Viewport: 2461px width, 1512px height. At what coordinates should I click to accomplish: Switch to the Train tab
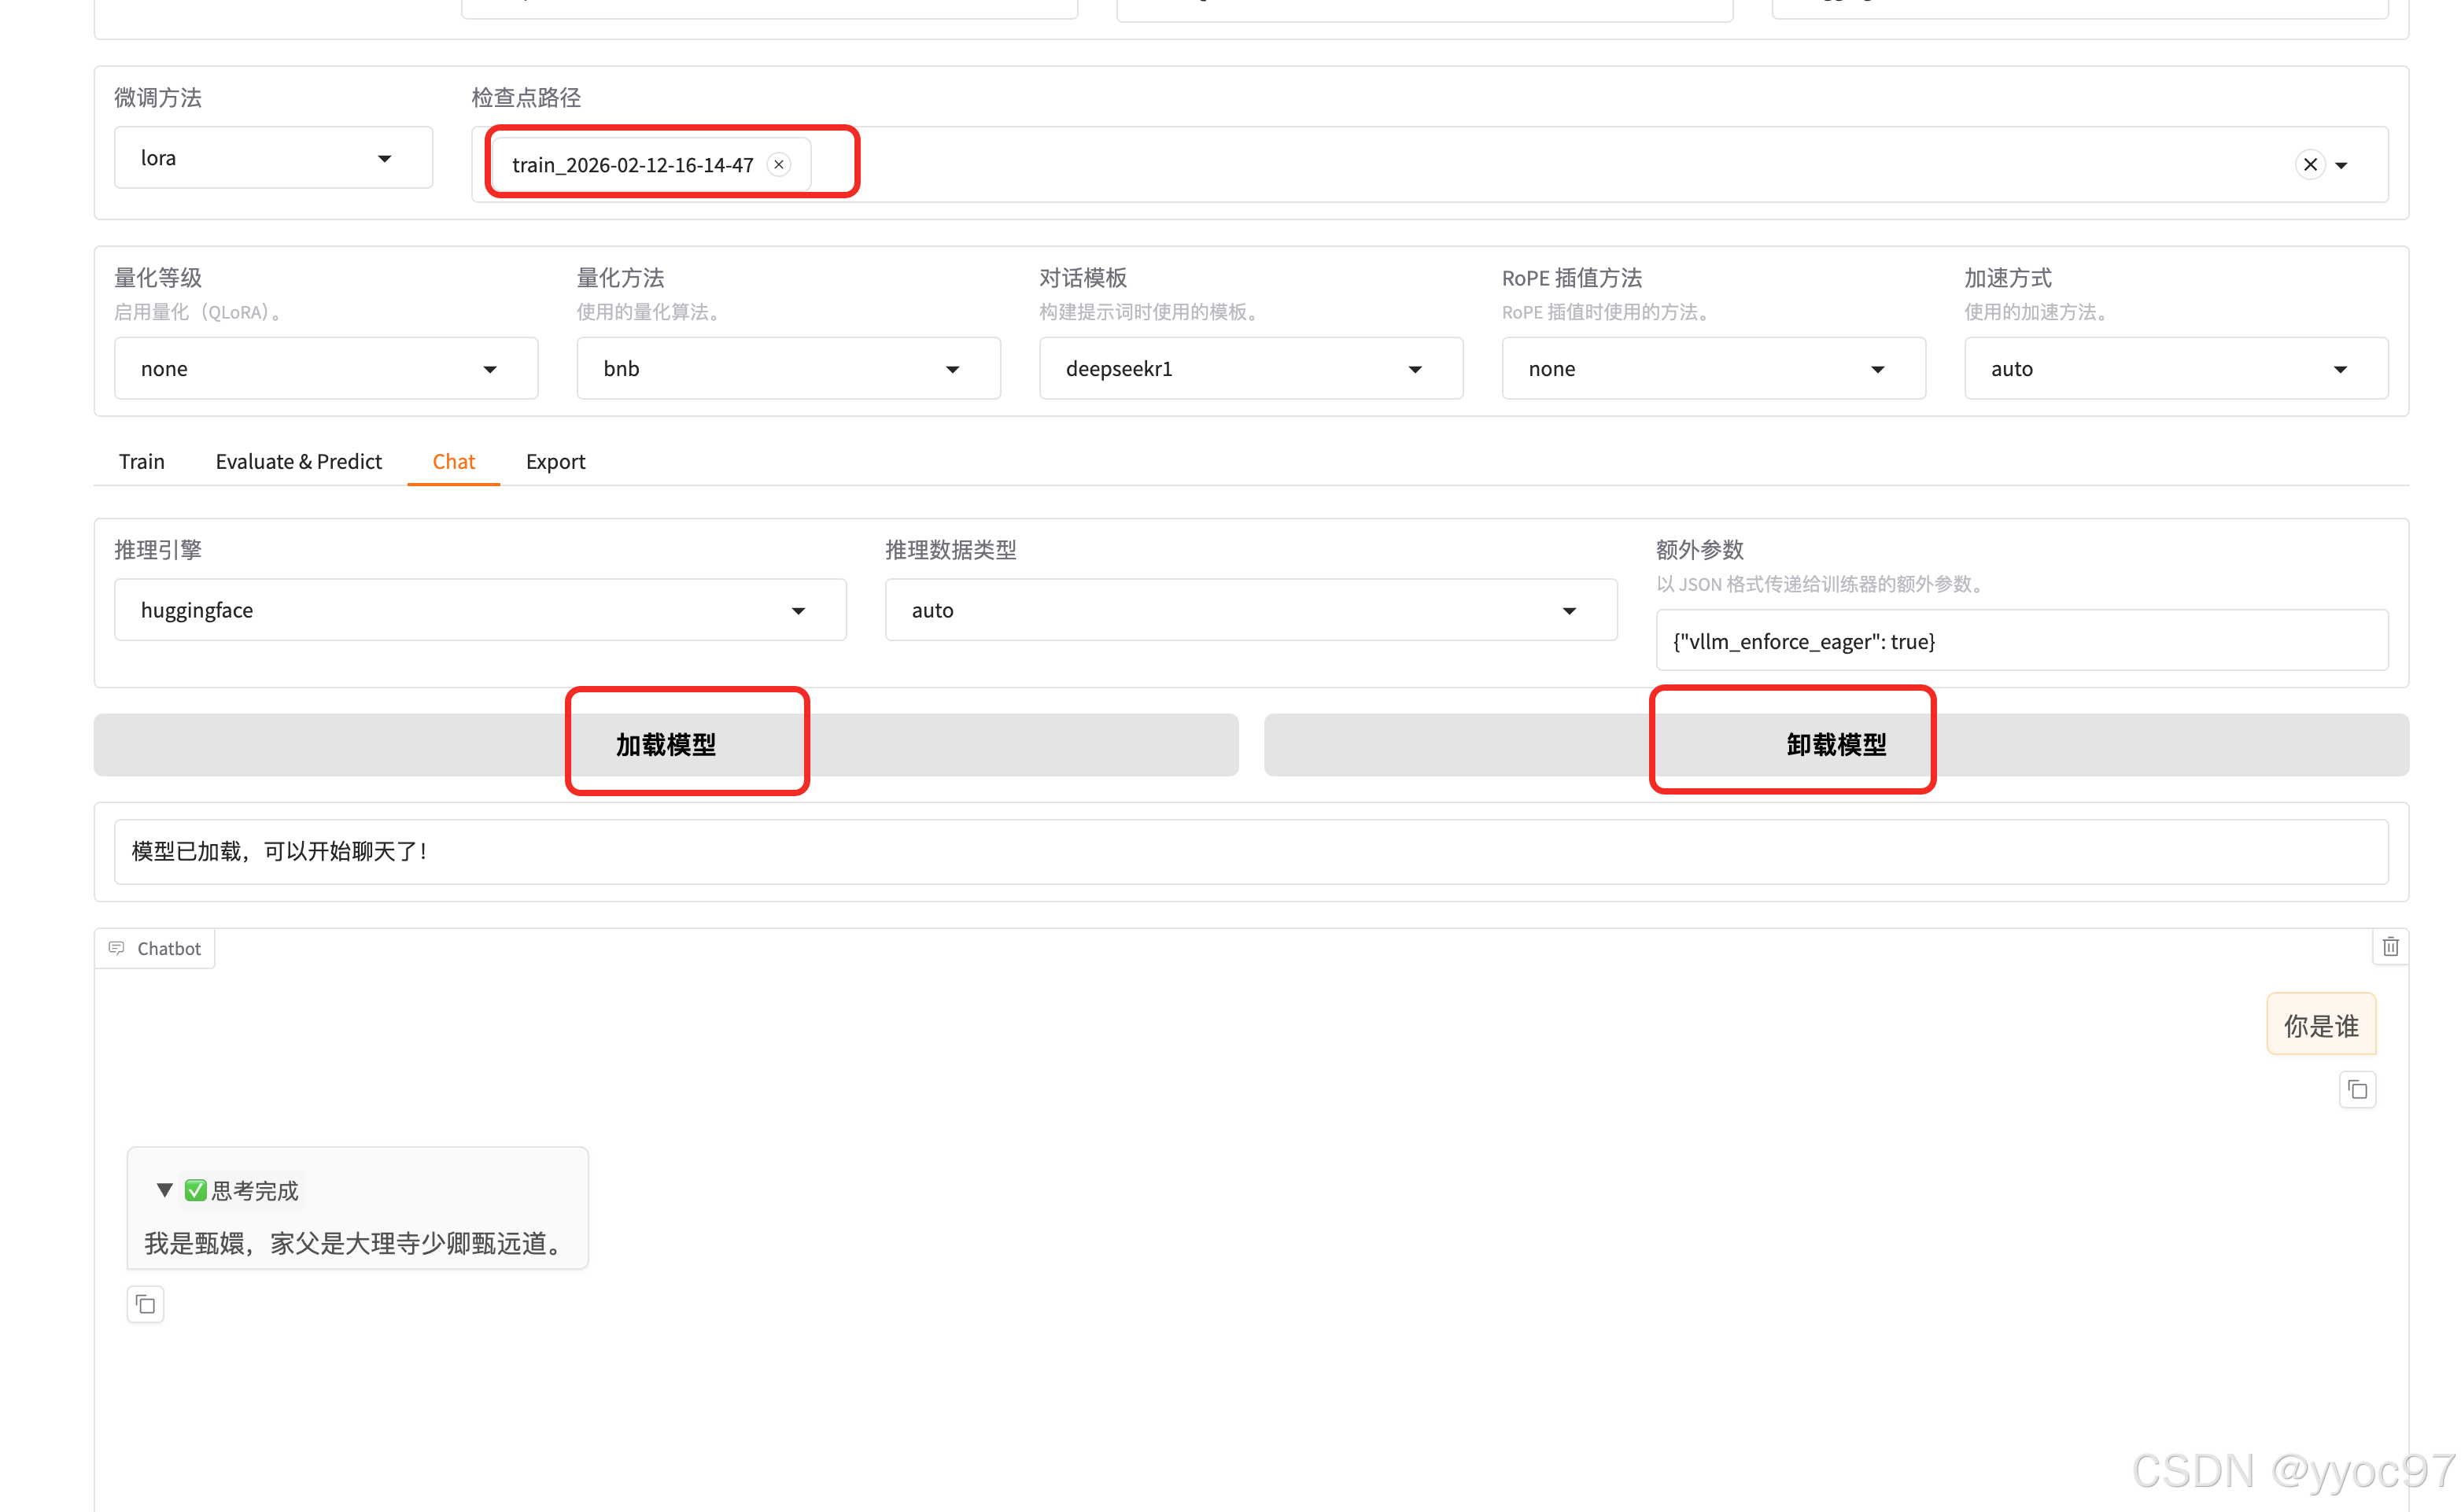click(141, 461)
